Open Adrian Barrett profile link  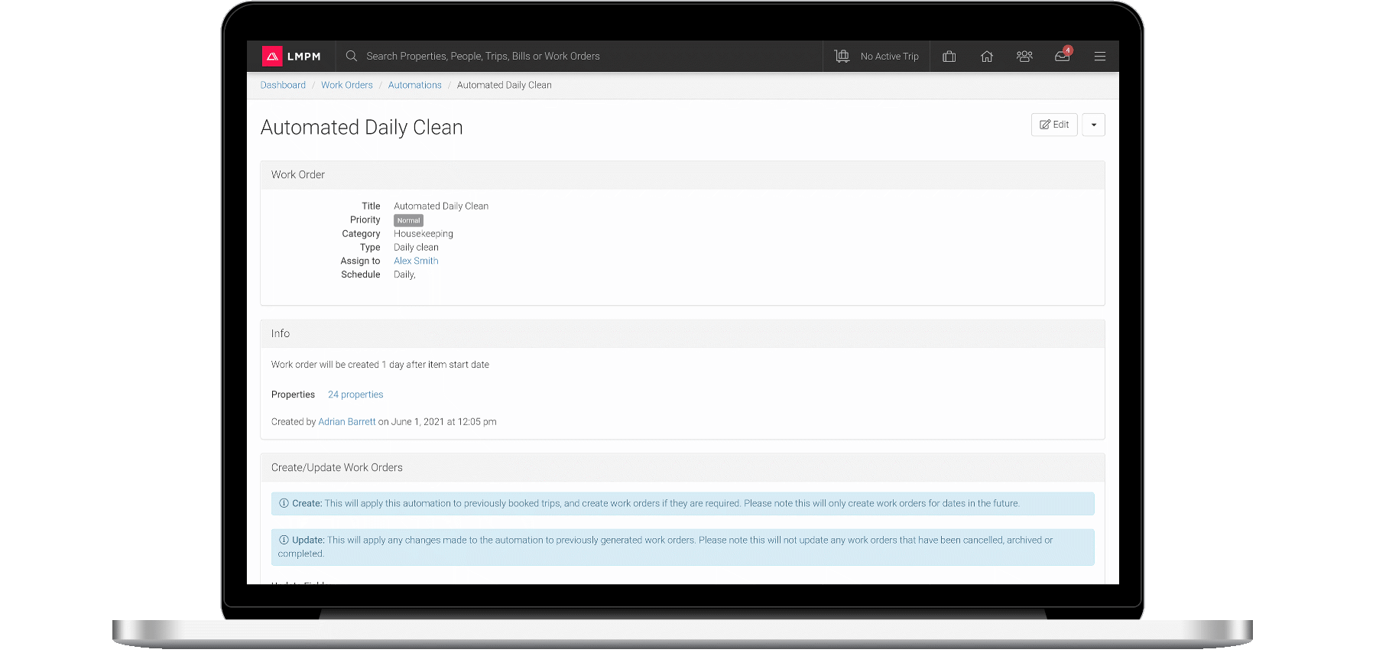[x=347, y=422]
